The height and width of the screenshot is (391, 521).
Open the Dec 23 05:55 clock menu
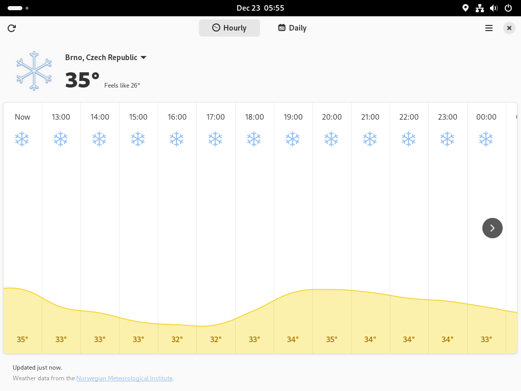260,8
